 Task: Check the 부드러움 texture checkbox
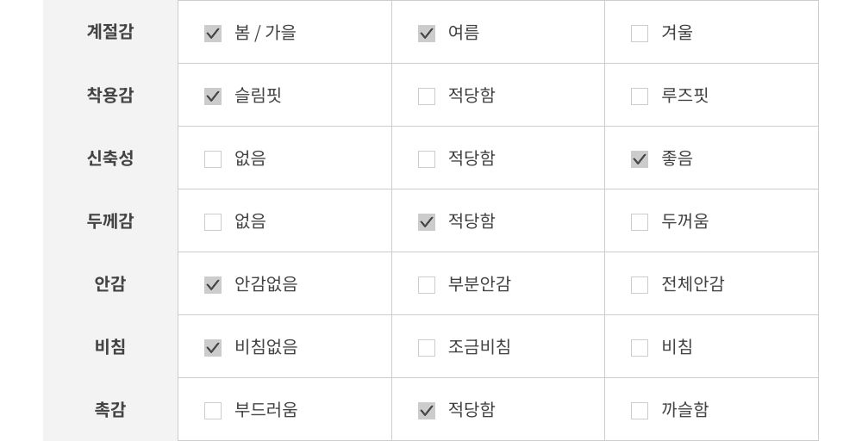213,411
